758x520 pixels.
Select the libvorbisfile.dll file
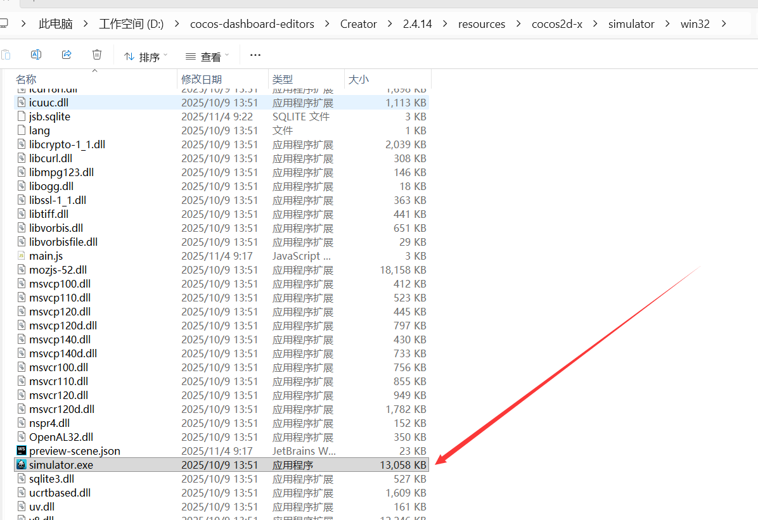click(63, 242)
